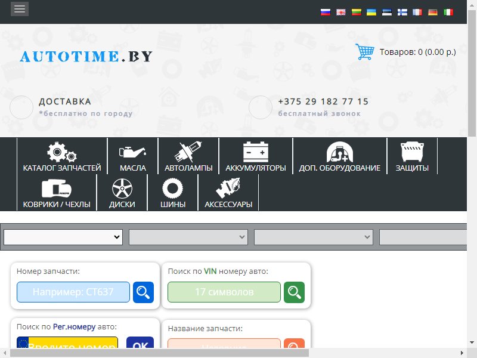This screenshot has height=358, width=477.
Task: Go to homepage via AUTOTIME.BY logo
Action: click(86, 57)
